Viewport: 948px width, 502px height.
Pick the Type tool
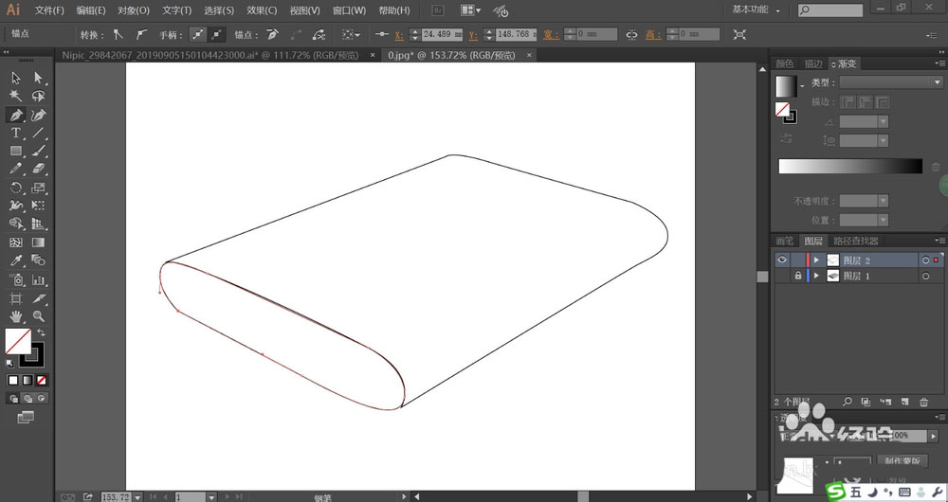[16, 133]
